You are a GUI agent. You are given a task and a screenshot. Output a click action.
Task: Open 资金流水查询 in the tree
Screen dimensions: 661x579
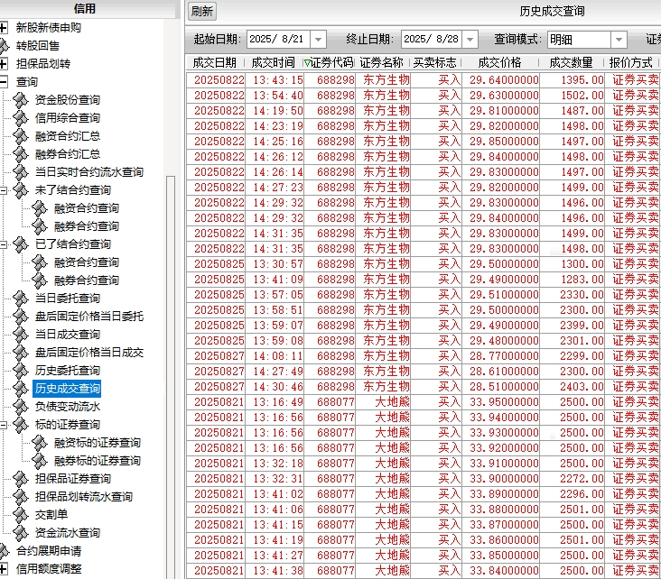pos(68,533)
